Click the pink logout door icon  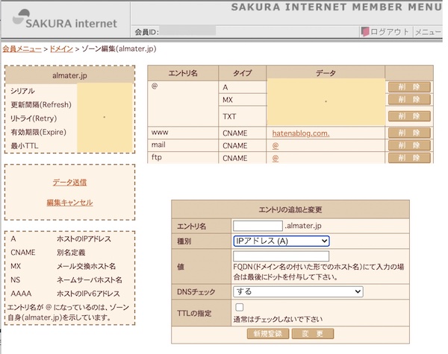coord(365,31)
